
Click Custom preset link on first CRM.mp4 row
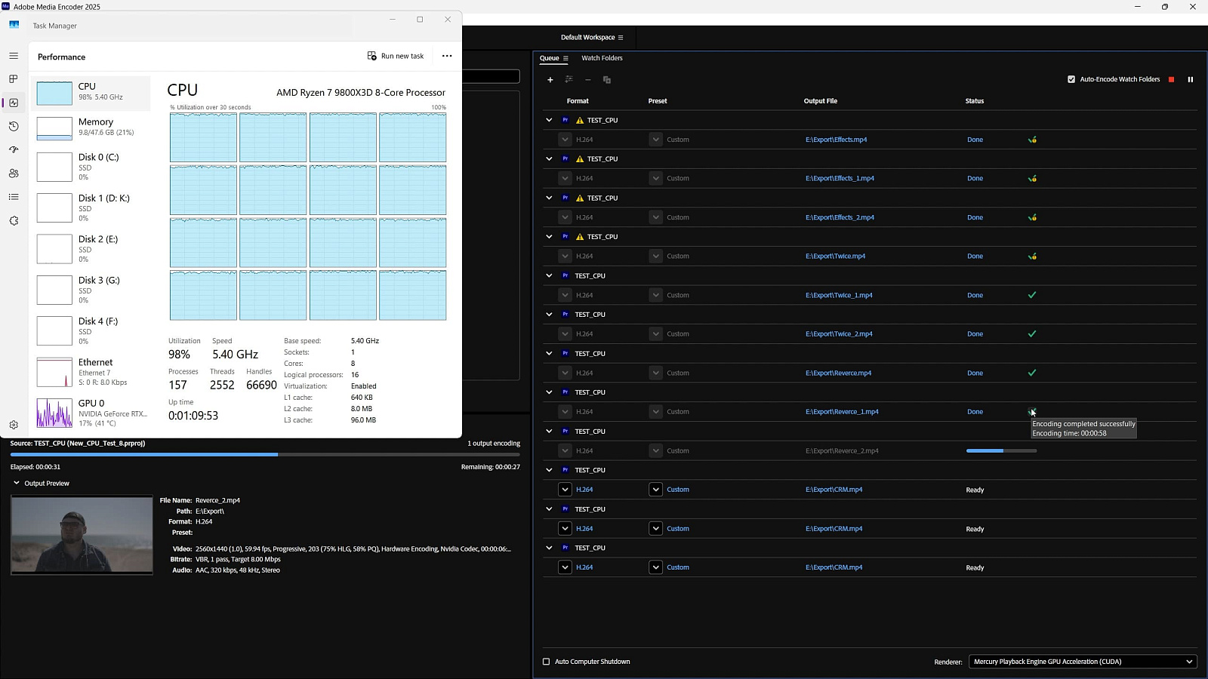pos(678,490)
